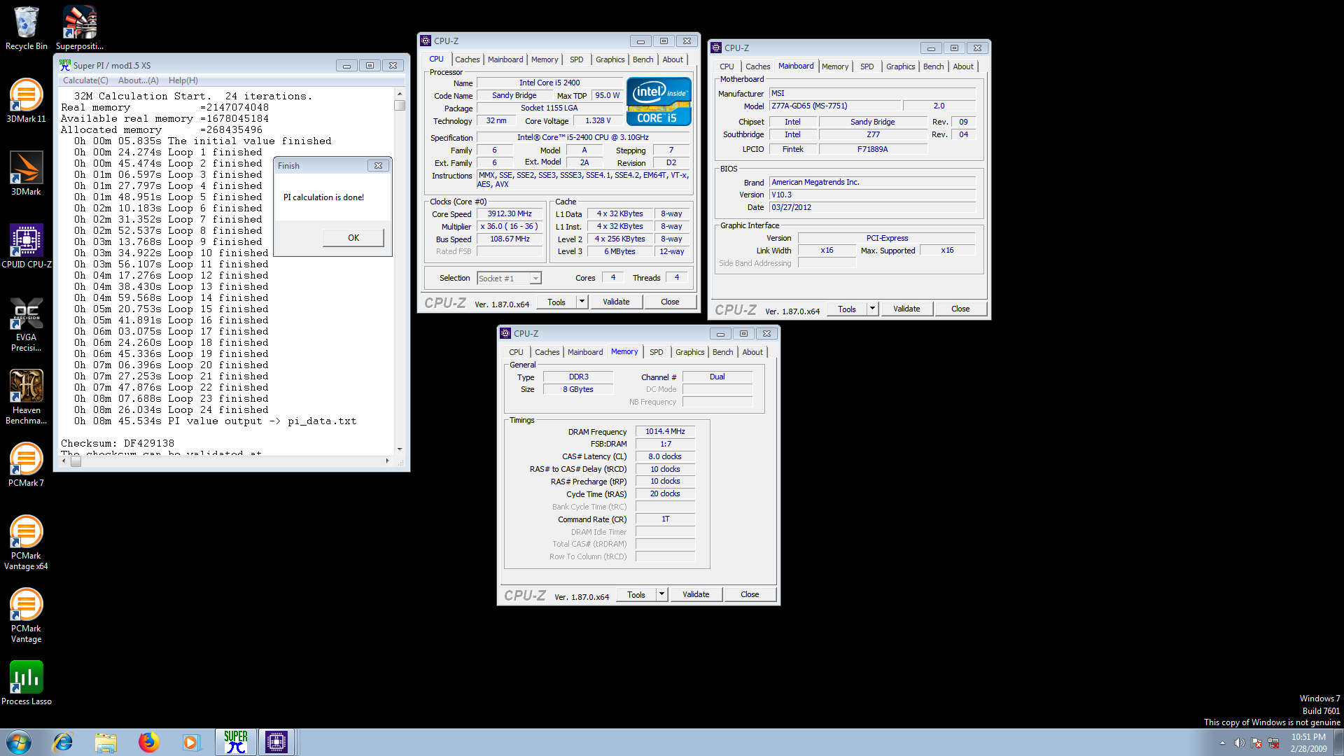This screenshot has height=756, width=1344.
Task: Click Super PI horizontal scrollbar thumb
Action: 76,461
